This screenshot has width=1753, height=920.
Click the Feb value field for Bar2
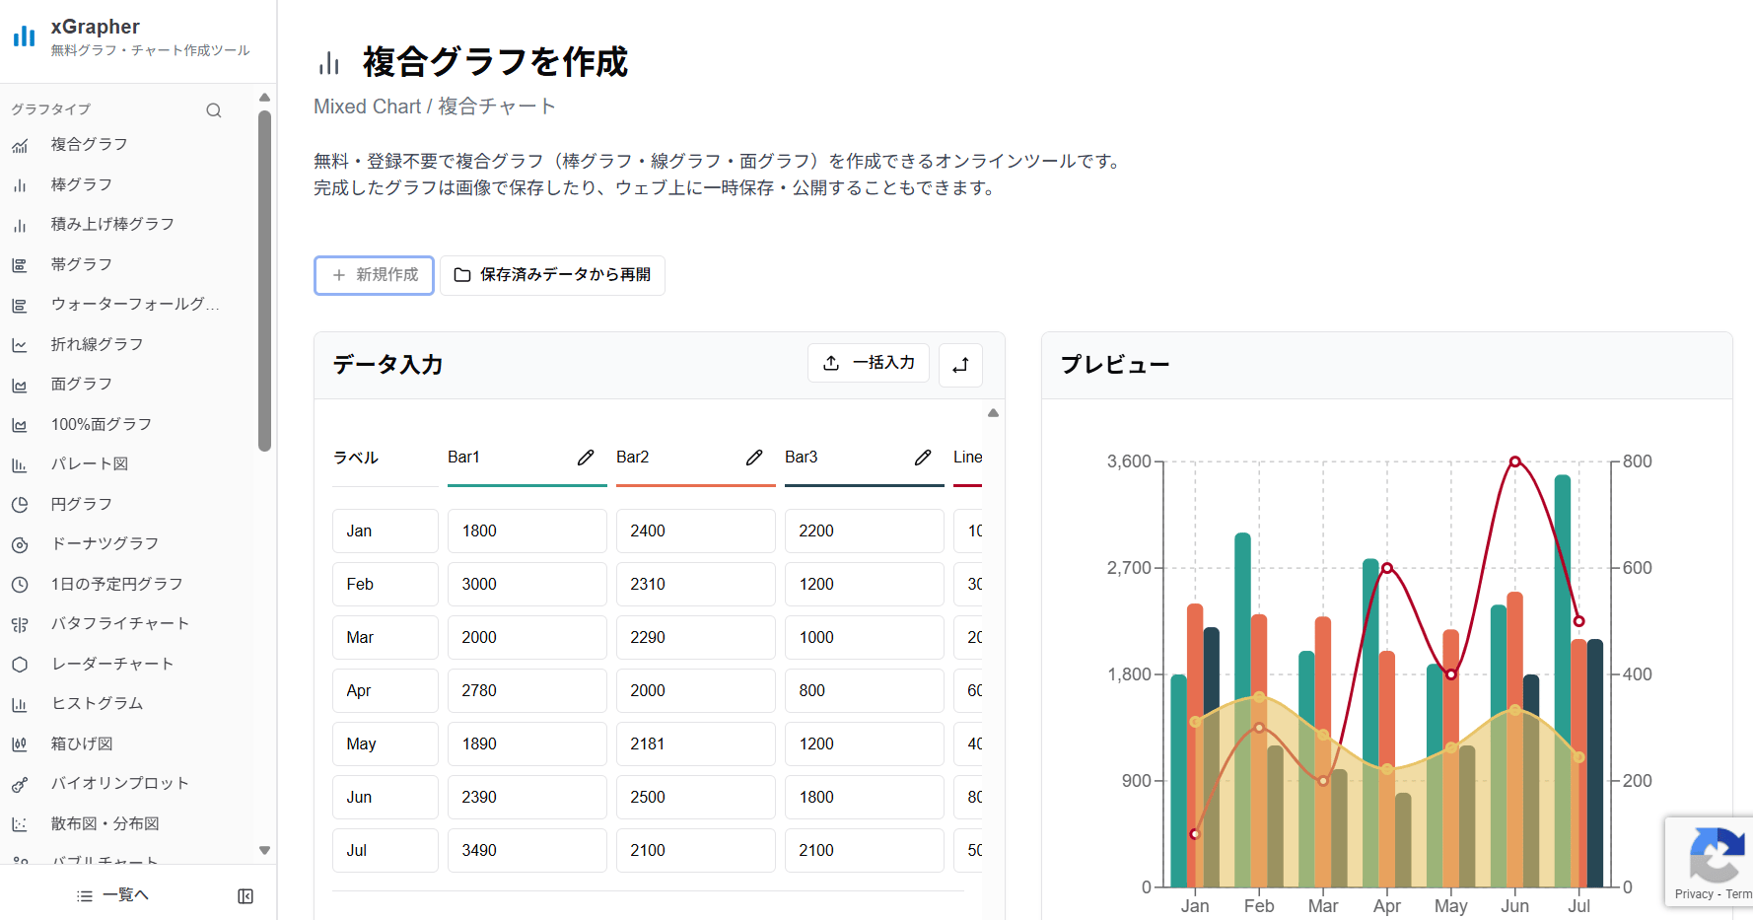pos(695,584)
